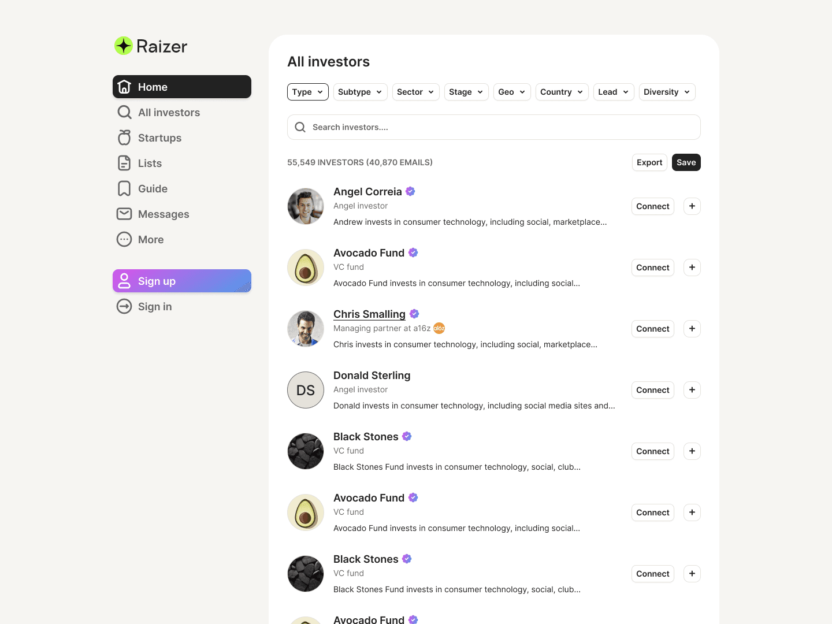Expand the Country filter dropdown
This screenshot has height=624, width=832.
562,92
